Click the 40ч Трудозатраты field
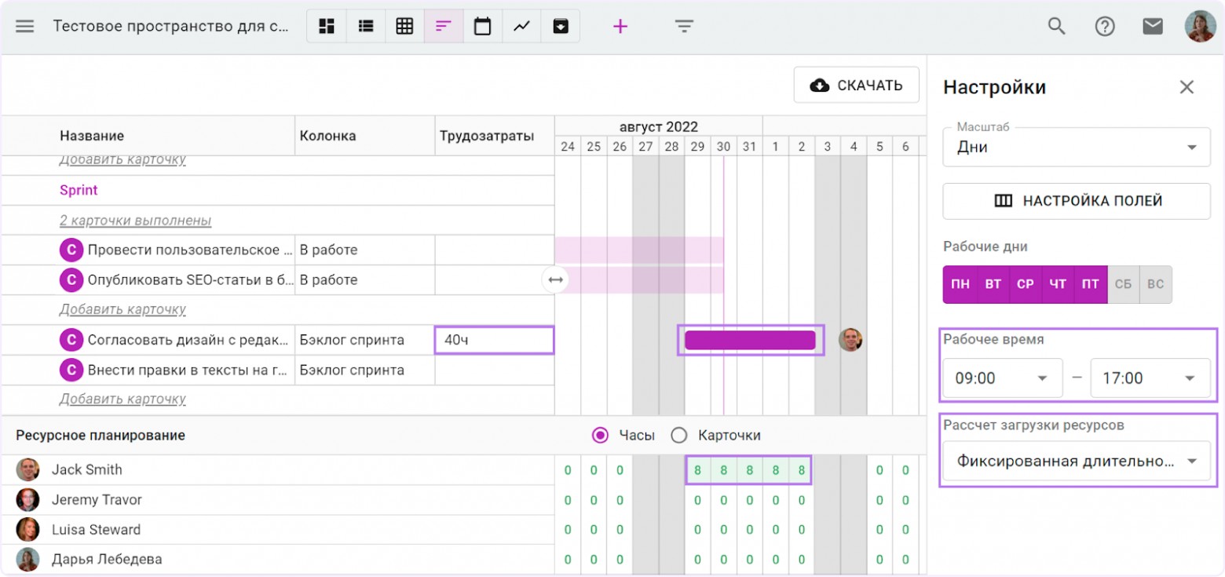The height and width of the screenshot is (577, 1225). [x=494, y=340]
